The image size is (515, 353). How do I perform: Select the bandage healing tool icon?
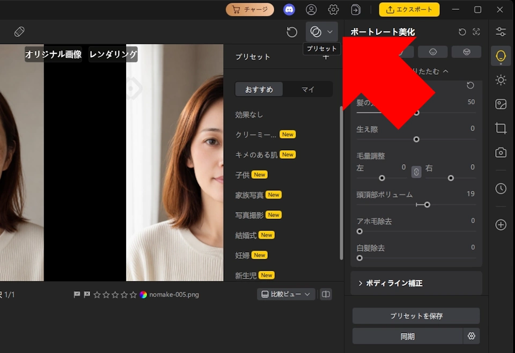19,32
